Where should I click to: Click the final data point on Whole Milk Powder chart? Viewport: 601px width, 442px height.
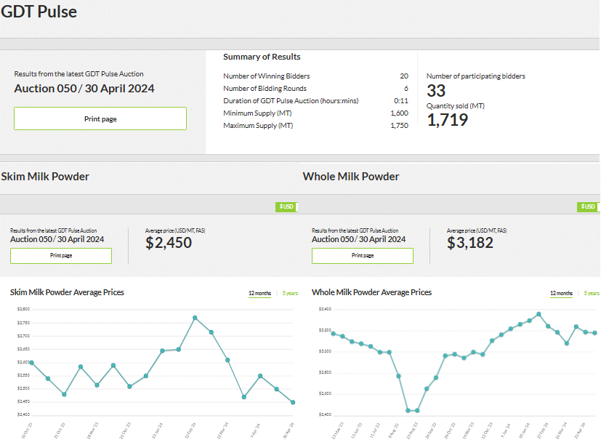pos(595,333)
